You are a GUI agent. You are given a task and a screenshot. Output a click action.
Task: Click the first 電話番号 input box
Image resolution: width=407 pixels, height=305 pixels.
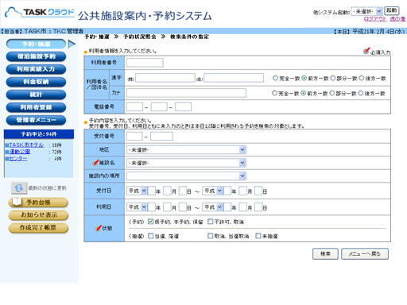134,107
